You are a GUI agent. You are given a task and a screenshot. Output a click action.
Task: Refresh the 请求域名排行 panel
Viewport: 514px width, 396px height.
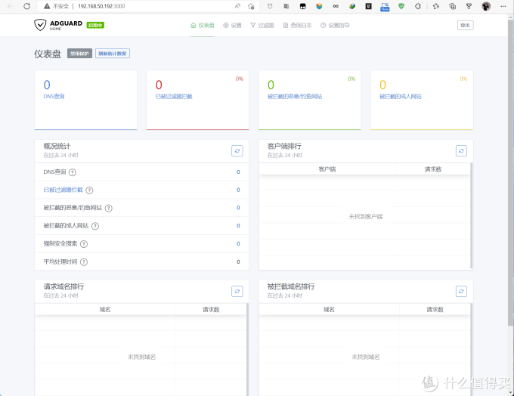click(x=237, y=291)
